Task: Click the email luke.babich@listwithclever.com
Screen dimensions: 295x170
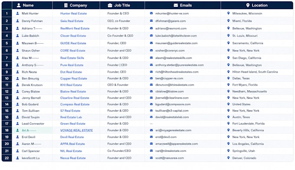Action: click(176, 35)
